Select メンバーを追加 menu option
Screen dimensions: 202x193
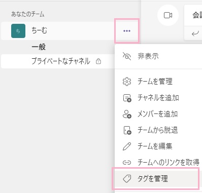pyautogui.click(x=158, y=114)
